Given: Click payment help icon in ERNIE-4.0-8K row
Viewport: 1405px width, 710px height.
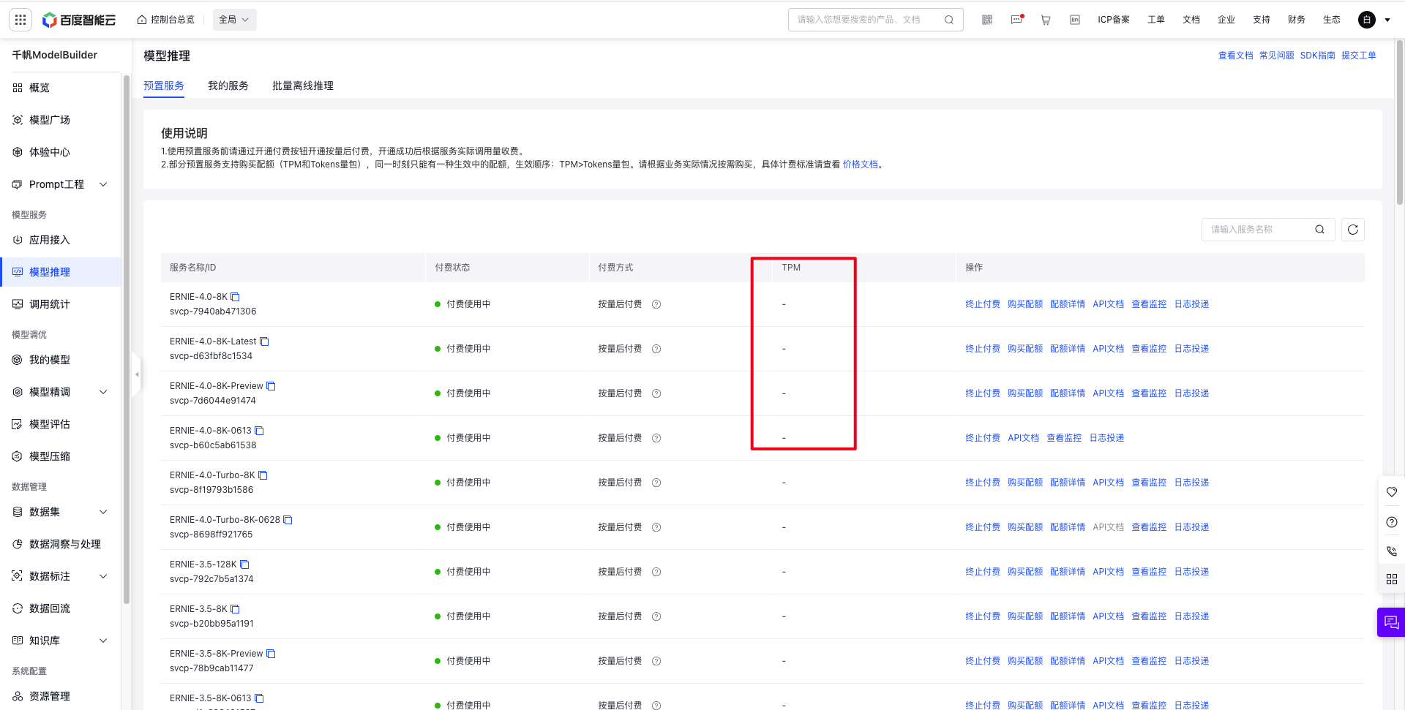Looking at the screenshot, I should [656, 304].
